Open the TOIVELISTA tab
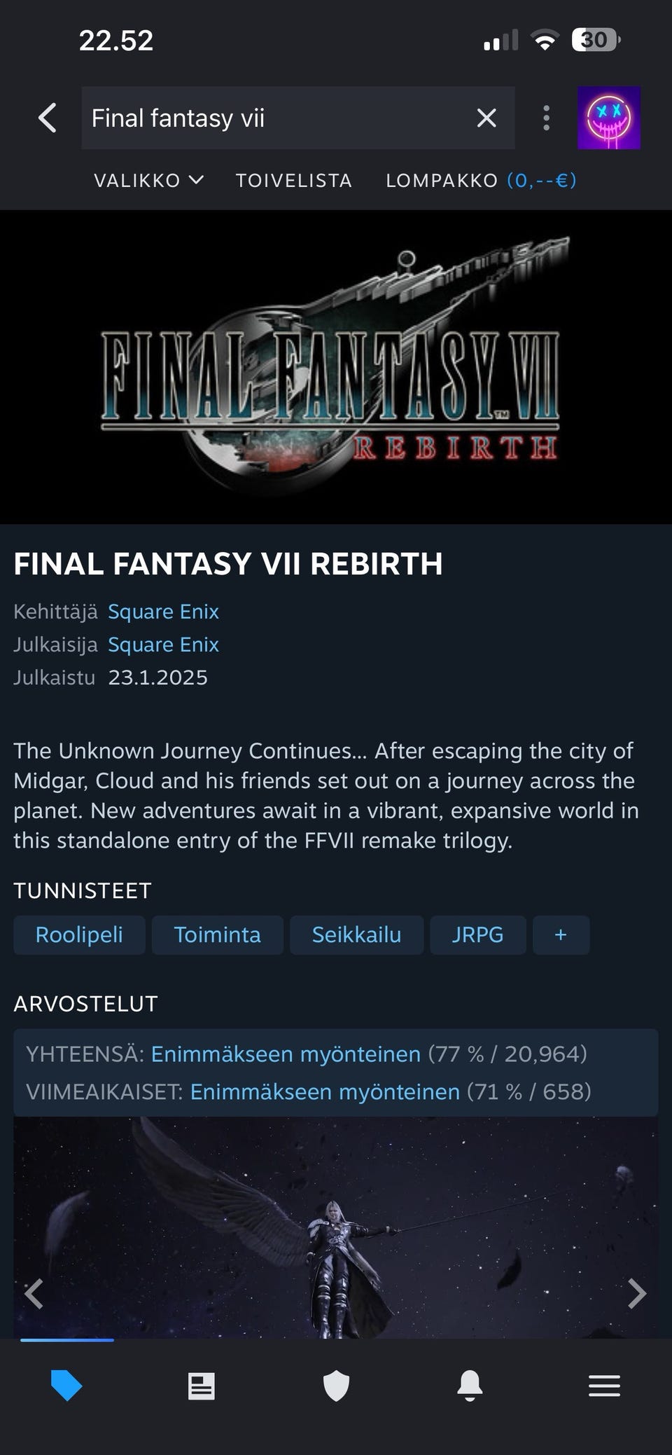 (x=293, y=181)
